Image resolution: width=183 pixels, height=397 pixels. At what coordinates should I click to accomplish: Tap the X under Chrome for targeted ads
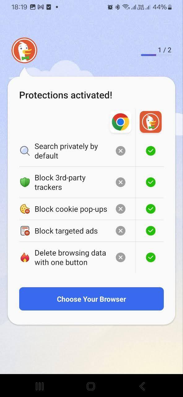point(120,231)
